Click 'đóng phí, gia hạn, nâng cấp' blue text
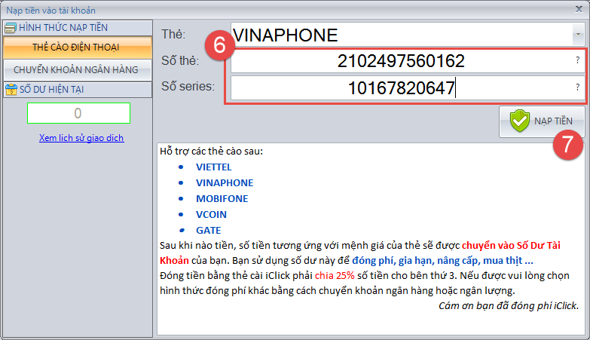590x340 pixels. [416, 261]
